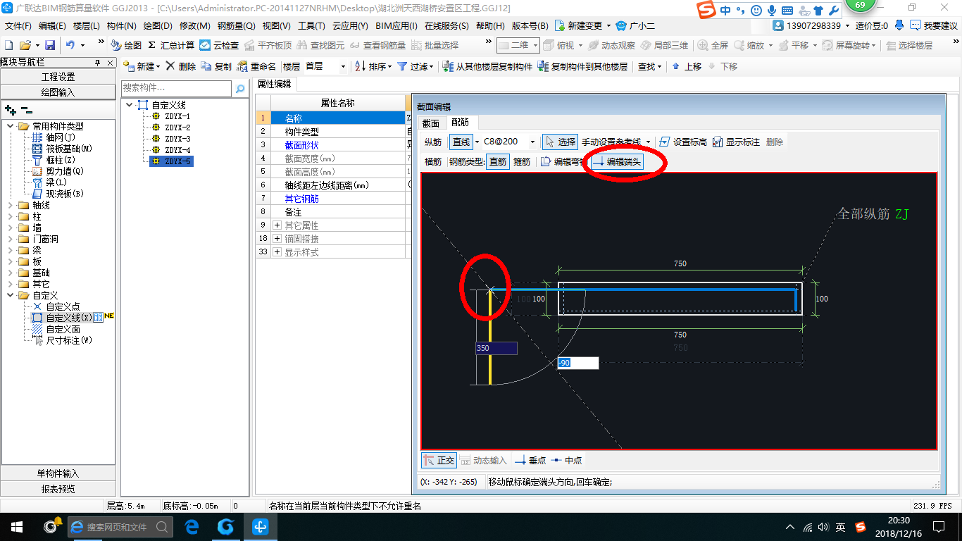Open the BIM应用(I) menu
Viewport: 962px width, 541px height.
pos(396,26)
